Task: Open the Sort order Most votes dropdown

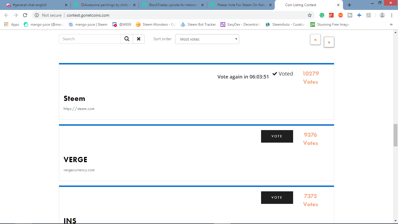Action: [x=207, y=39]
